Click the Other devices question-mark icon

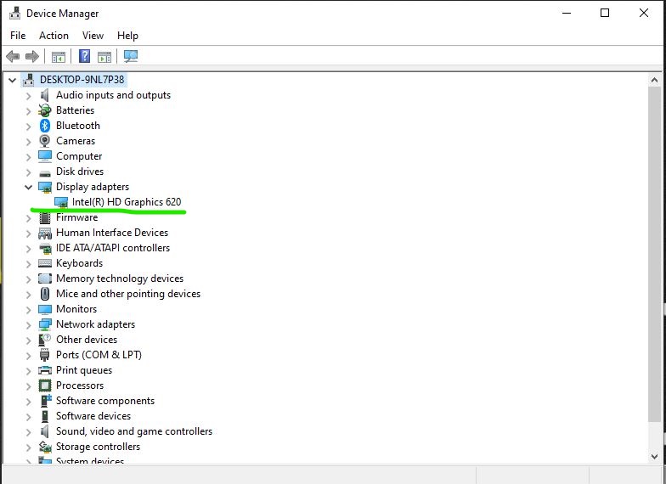click(x=44, y=340)
